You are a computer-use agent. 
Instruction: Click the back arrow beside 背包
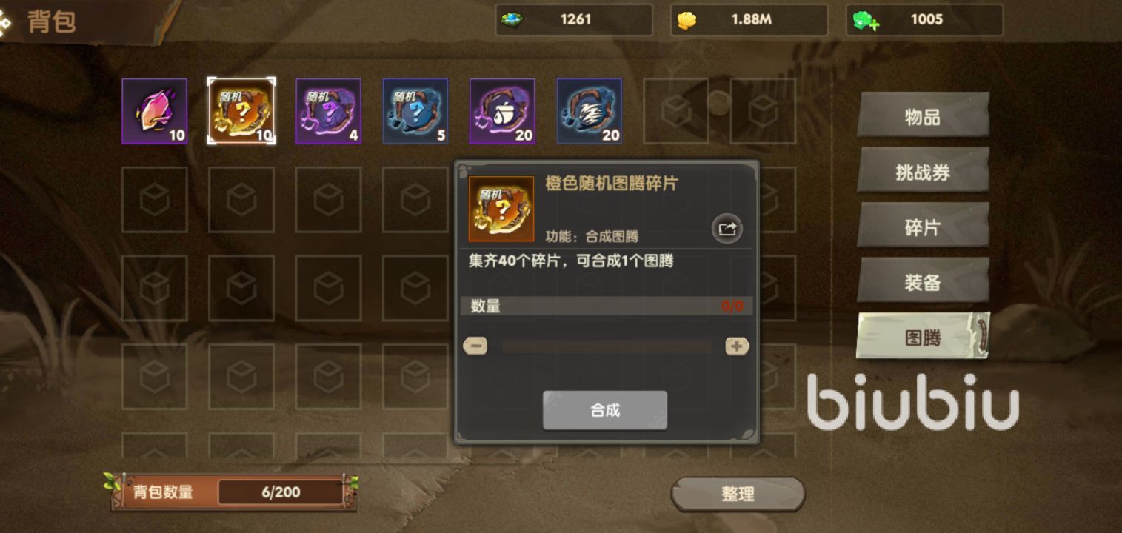pos(4,22)
